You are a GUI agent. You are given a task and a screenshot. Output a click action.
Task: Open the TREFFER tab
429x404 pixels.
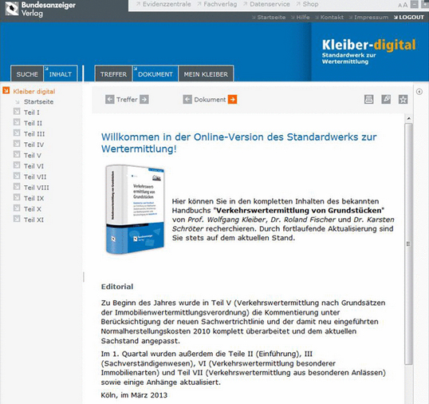coord(113,73)
